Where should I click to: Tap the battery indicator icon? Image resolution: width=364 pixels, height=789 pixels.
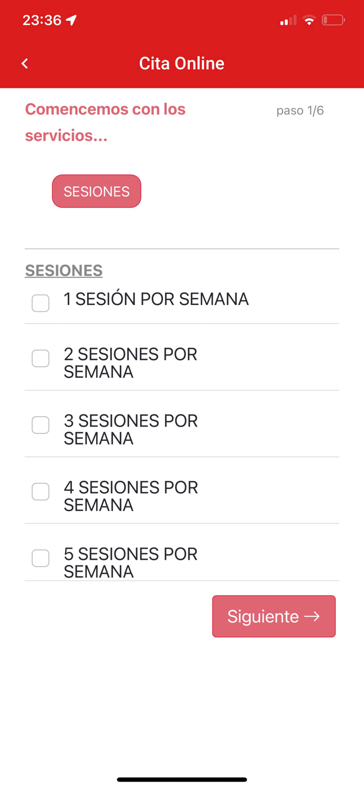334,21
